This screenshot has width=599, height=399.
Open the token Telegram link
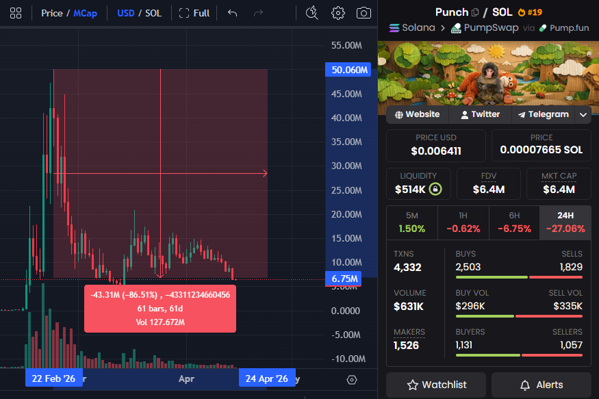544,114
